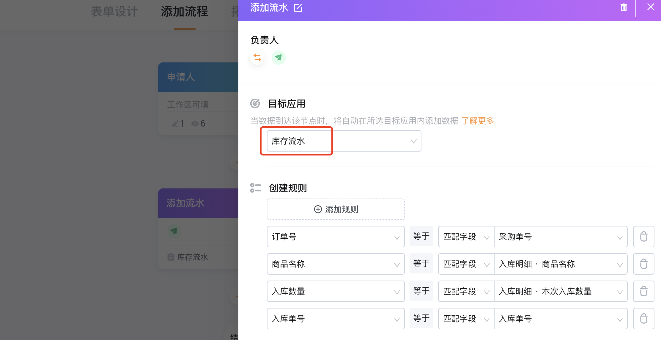
Task: Open 匹配字段 dropdown in the 商品名称 row
Action: coord(466,264)
